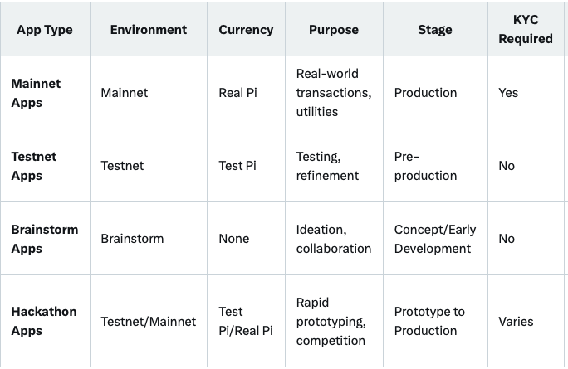Click the Testnet/Mainnet environment cell
This screenshot has width=568, height=369.
point(149,322)
